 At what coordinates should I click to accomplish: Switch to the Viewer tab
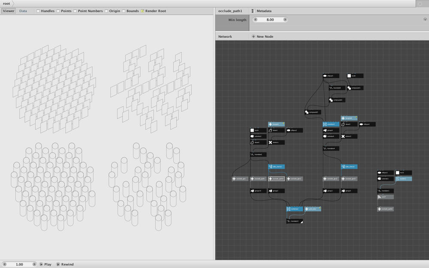point(9,11)
